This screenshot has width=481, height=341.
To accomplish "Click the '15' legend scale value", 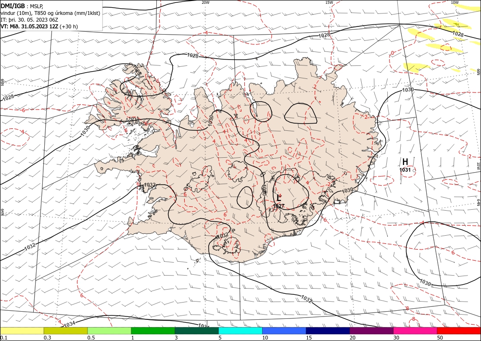I will coord(309,338).
